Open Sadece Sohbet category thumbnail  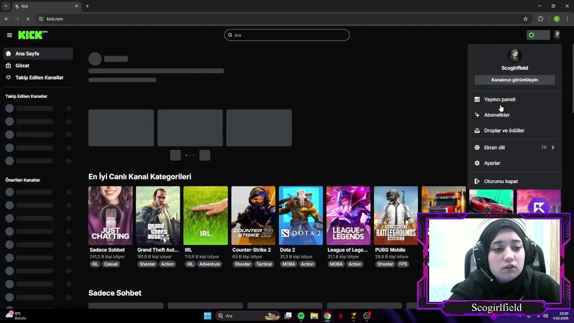pos(110,215)
